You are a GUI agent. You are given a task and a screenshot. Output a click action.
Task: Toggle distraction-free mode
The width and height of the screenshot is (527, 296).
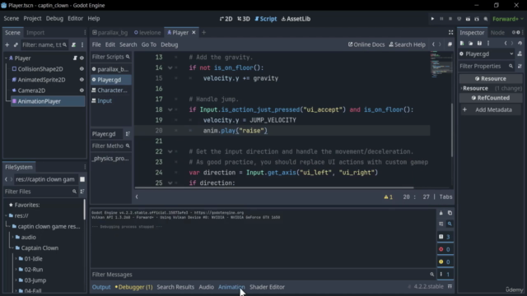point(450,33)
